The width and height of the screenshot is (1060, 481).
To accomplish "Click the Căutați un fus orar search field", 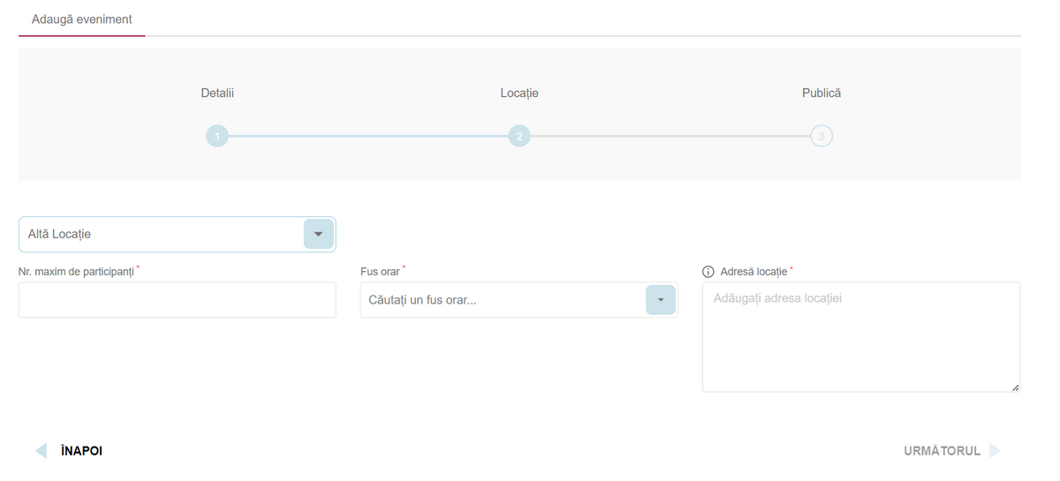I will coord(502,300).
